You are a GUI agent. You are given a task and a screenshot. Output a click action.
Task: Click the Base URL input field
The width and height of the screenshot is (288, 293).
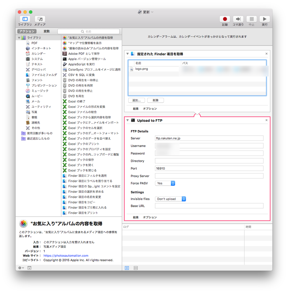click(209, 206)
